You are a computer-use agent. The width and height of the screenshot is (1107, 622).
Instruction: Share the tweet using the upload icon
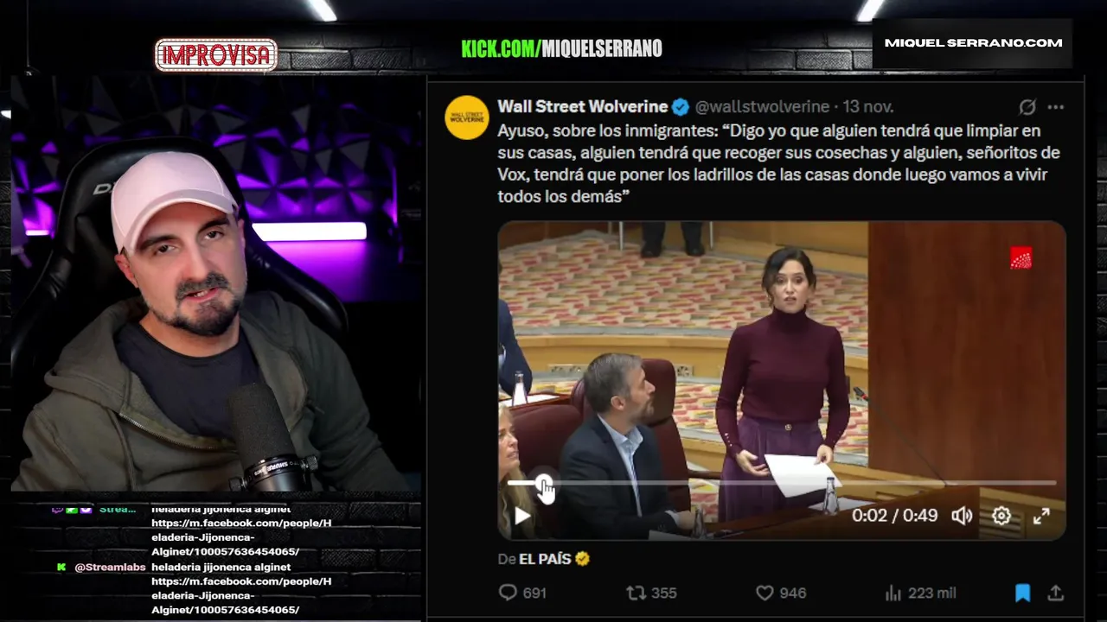(x=1055, y=593)
